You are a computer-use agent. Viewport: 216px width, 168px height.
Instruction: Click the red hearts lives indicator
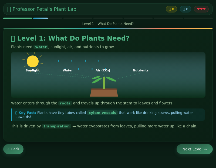click(201, 9)
